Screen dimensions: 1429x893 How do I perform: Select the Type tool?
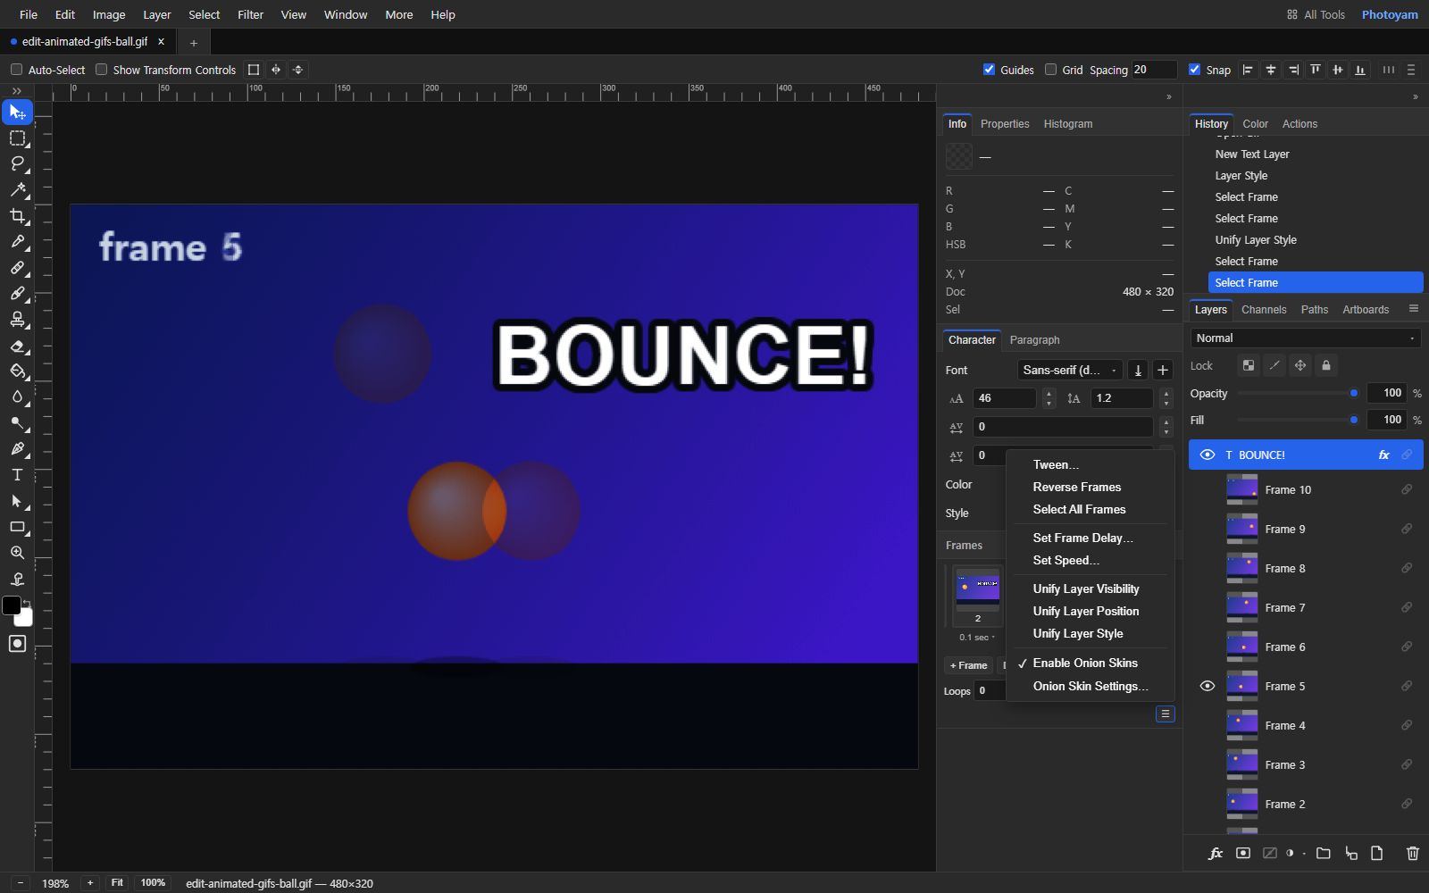point(17,475)
